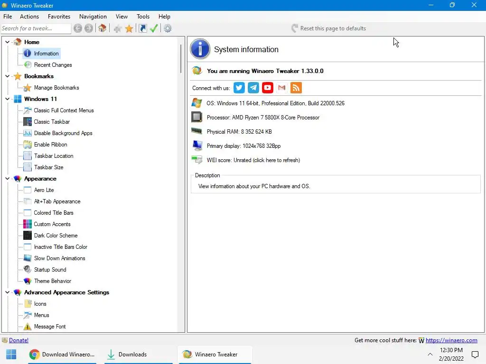Open the notification center icon
The height and width of the screenshot is (364, 486).
click(475, 355)
